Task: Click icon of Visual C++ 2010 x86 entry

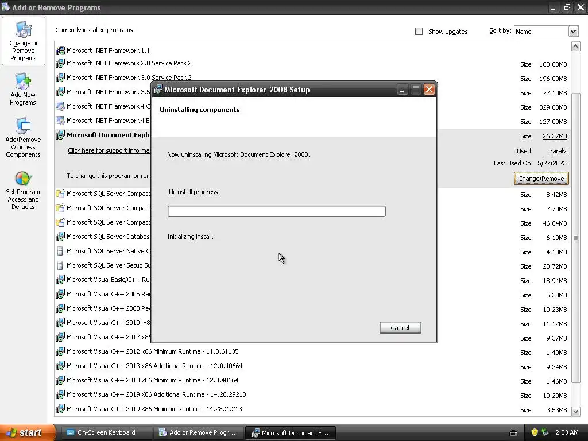Action: coord(60,323)
